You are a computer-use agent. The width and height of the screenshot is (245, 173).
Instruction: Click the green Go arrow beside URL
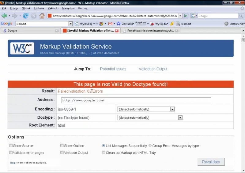coord(186,16)
